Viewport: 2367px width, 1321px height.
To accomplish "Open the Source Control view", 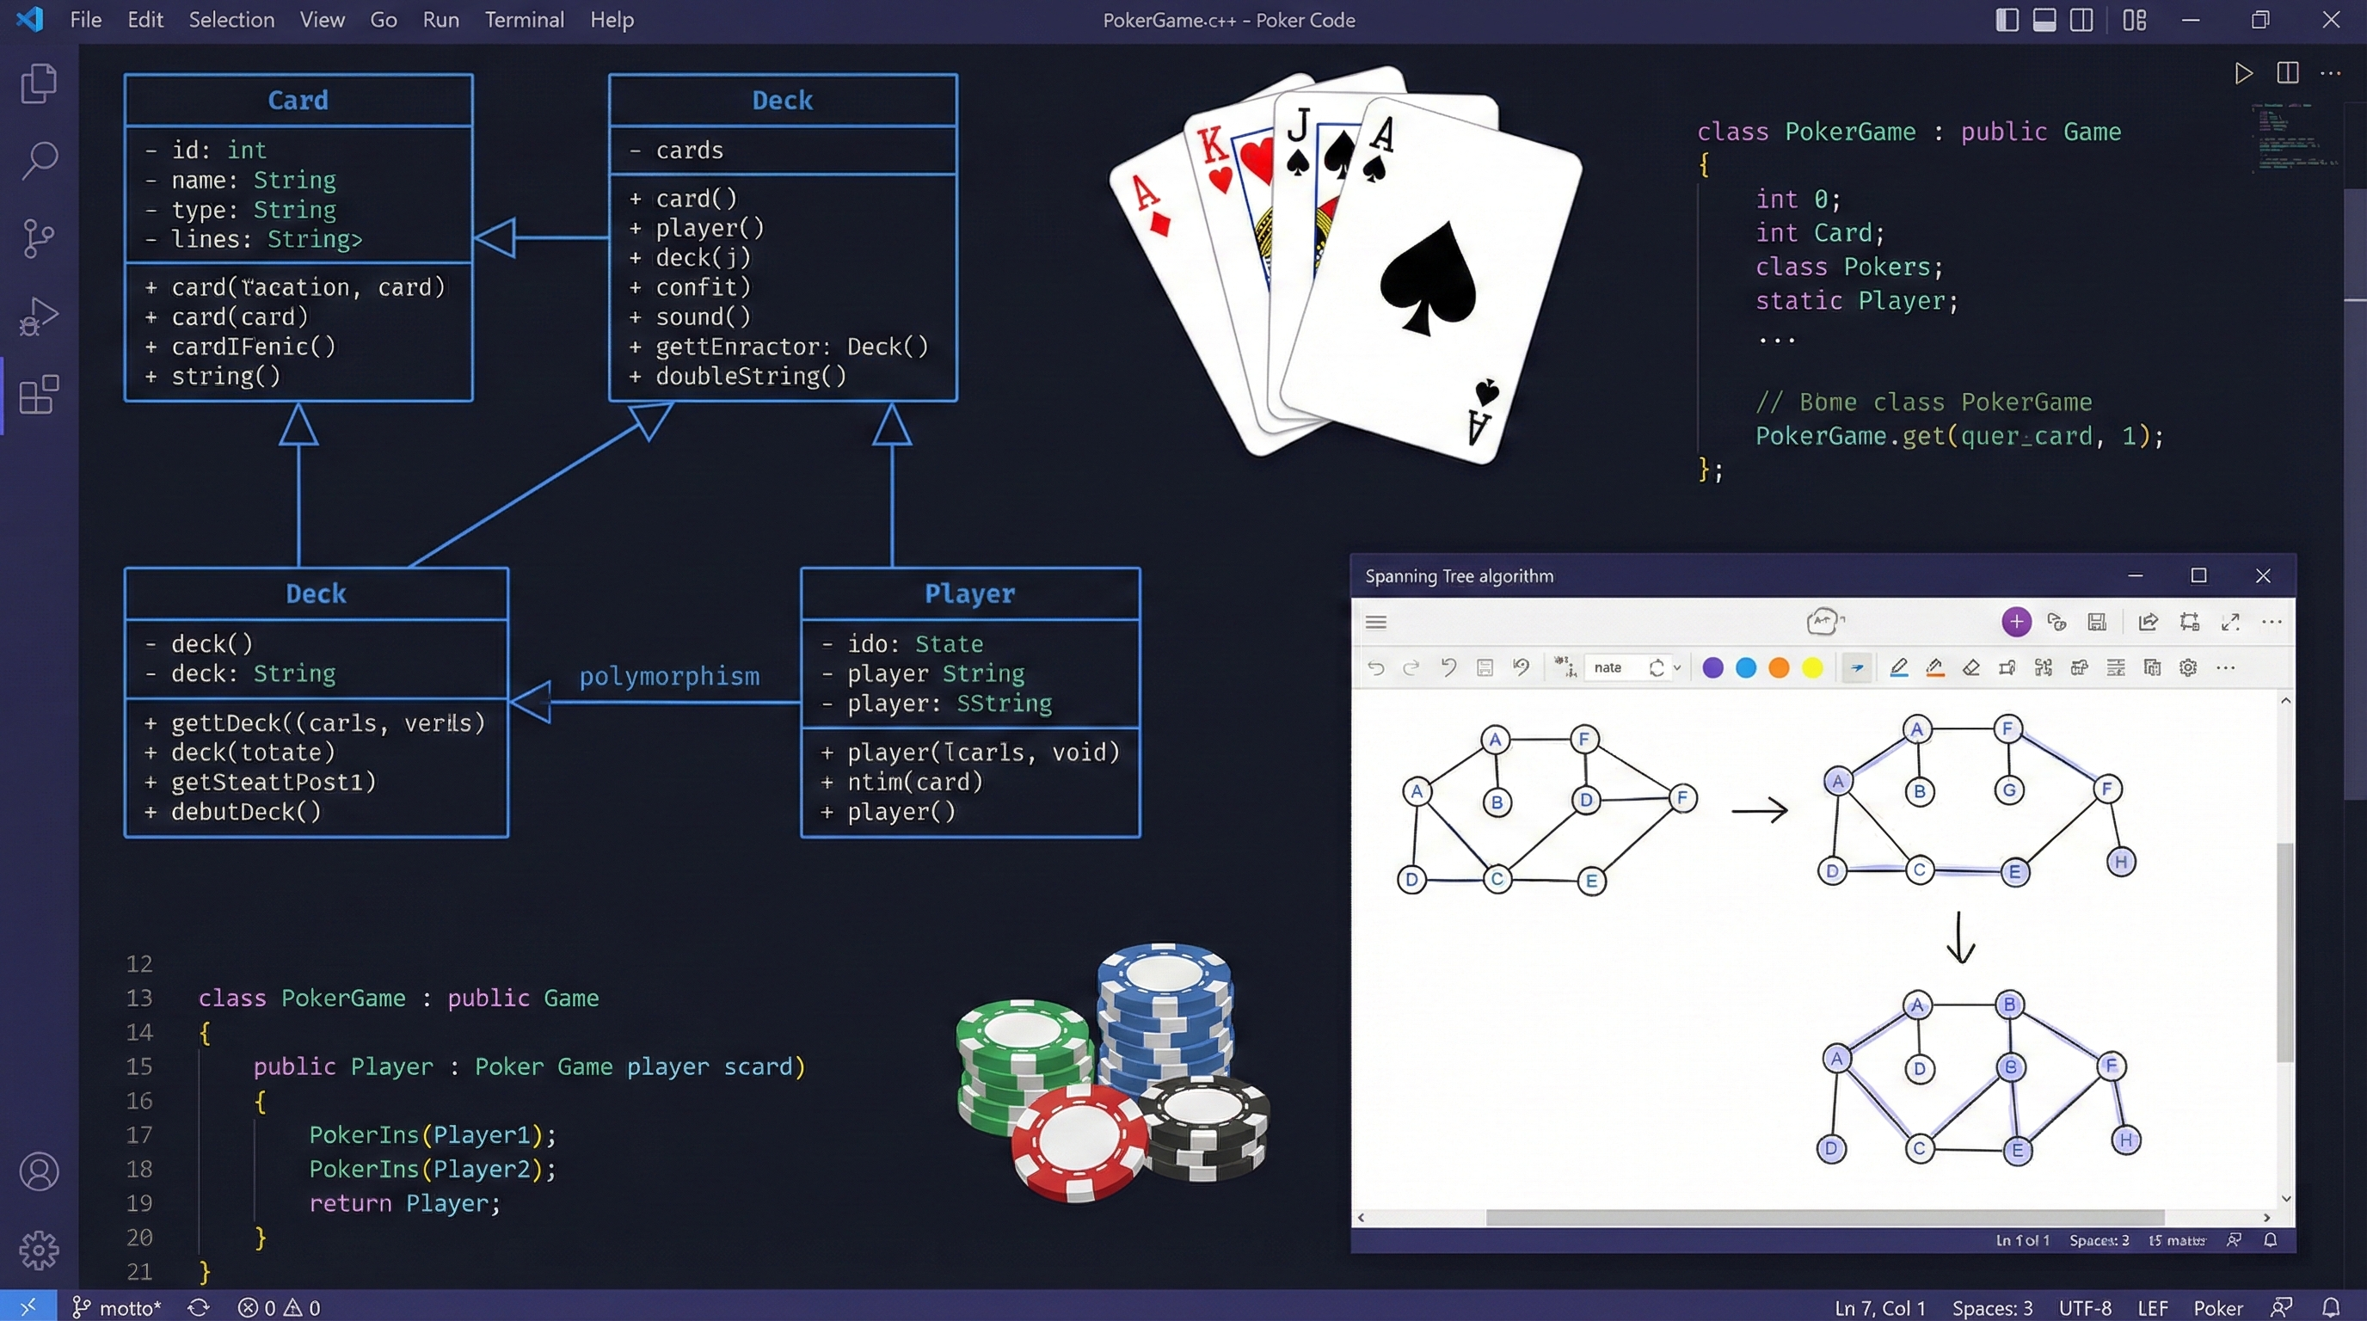I will point(39,237).
